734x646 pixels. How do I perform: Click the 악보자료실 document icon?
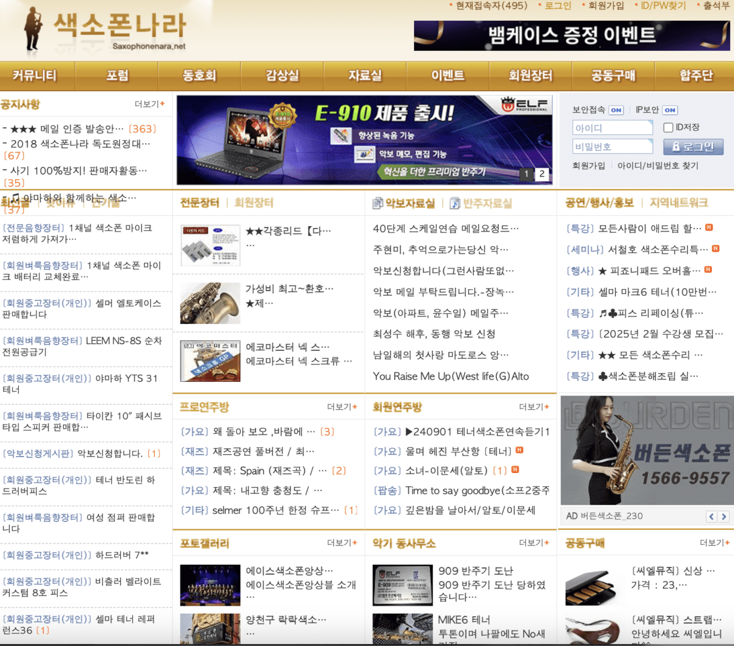click(378, 204)
